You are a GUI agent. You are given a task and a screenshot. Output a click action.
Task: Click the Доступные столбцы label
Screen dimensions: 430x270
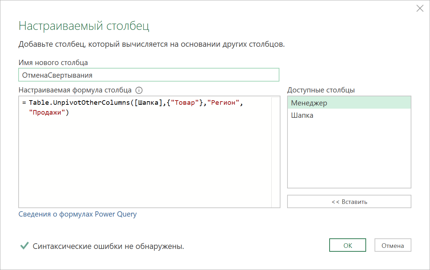pyautogui.click(x=321, y=90)
